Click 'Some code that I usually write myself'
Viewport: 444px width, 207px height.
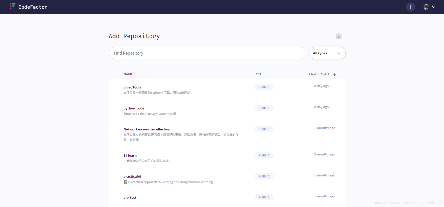(150, 114)
